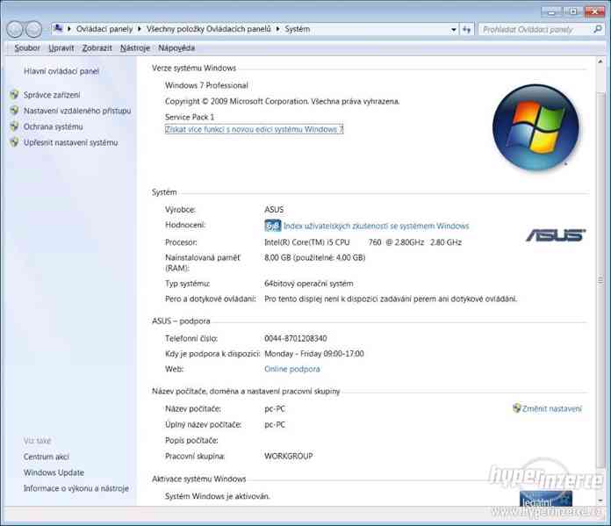Open the Soubor menu

point(27,48)
